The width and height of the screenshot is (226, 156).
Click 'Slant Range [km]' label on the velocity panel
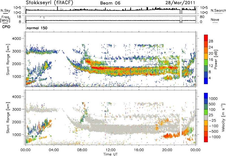[8, 117]
